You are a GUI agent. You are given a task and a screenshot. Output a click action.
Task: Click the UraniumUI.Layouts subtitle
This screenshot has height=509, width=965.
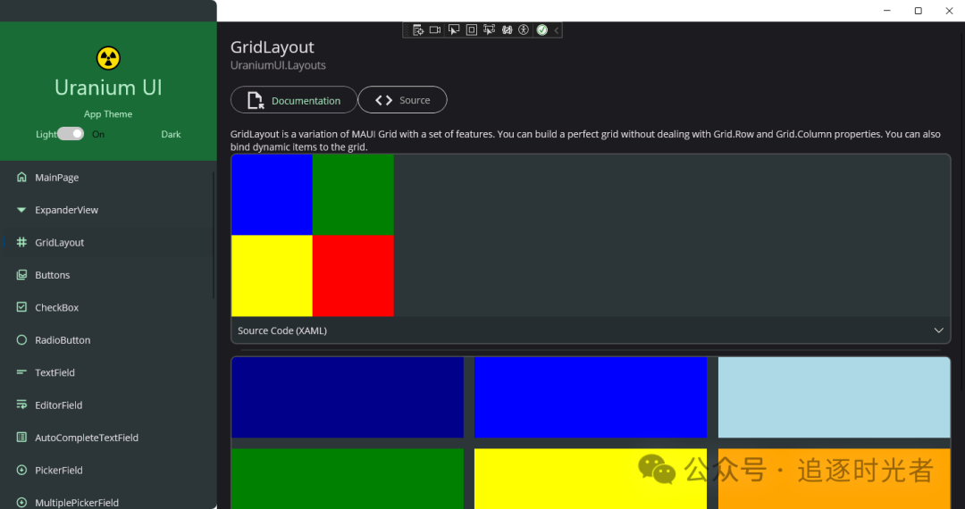click(x=278, y=65)
